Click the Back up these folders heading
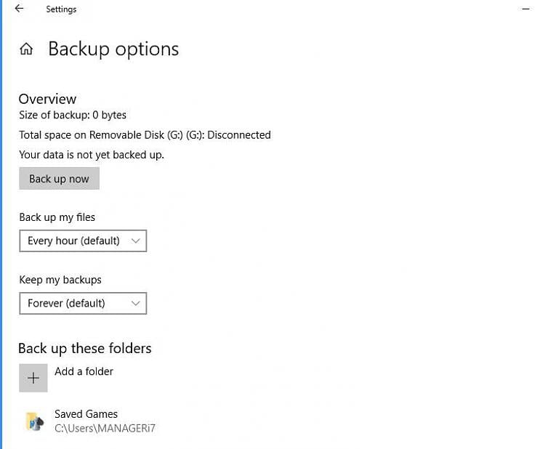This screenshot has height=449, width=545. coord(85,348)
